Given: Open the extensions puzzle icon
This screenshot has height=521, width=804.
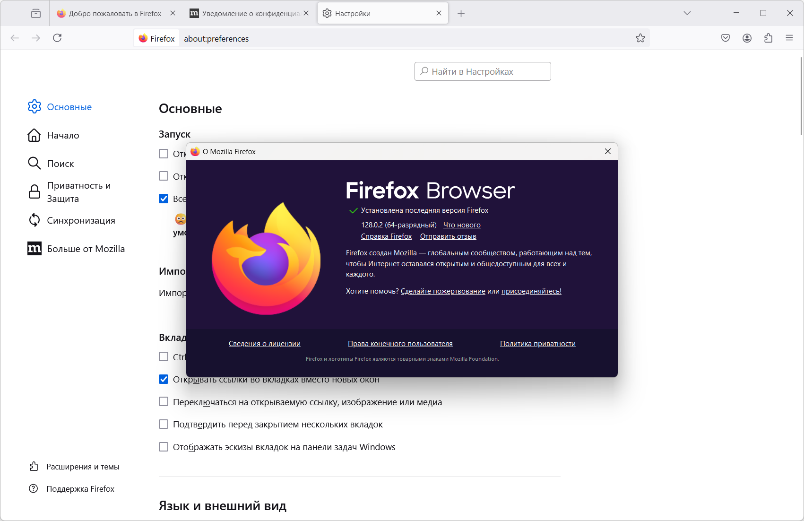Looking at the screenshot, I should tap(768, 38).
